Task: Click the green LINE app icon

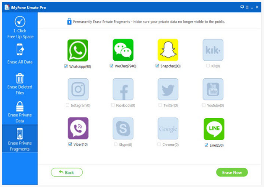Action: (x=214, y=129)
